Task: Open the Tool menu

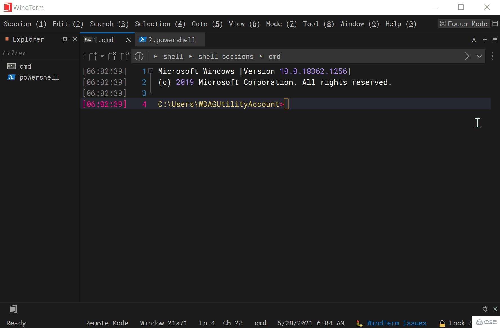Action: (x=319, y=24)
